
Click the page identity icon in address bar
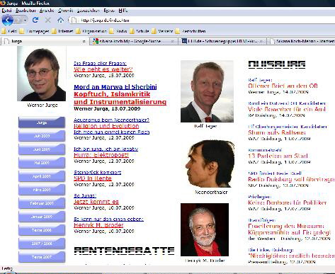74,20
